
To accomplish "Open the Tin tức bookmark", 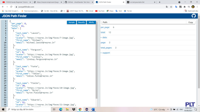I will point(128,11).
